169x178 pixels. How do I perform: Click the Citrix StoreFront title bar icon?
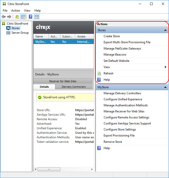(x=4, y=4)
